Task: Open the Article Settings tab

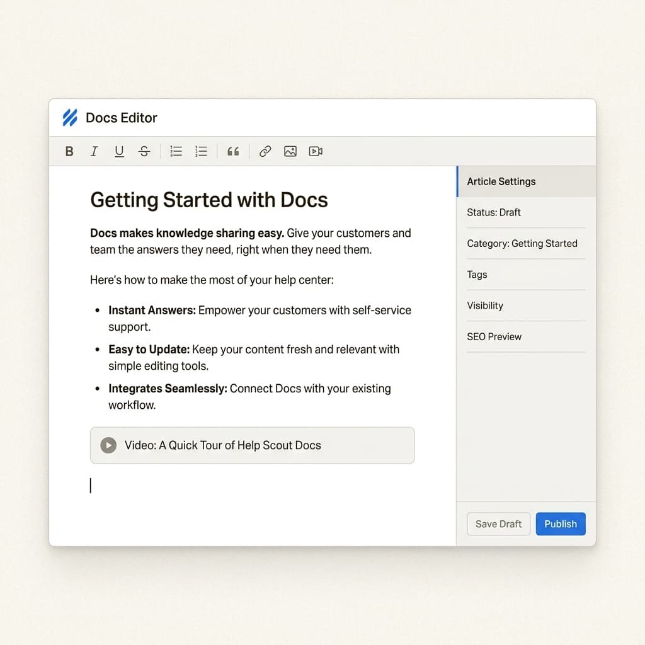Action: point(526,181)
